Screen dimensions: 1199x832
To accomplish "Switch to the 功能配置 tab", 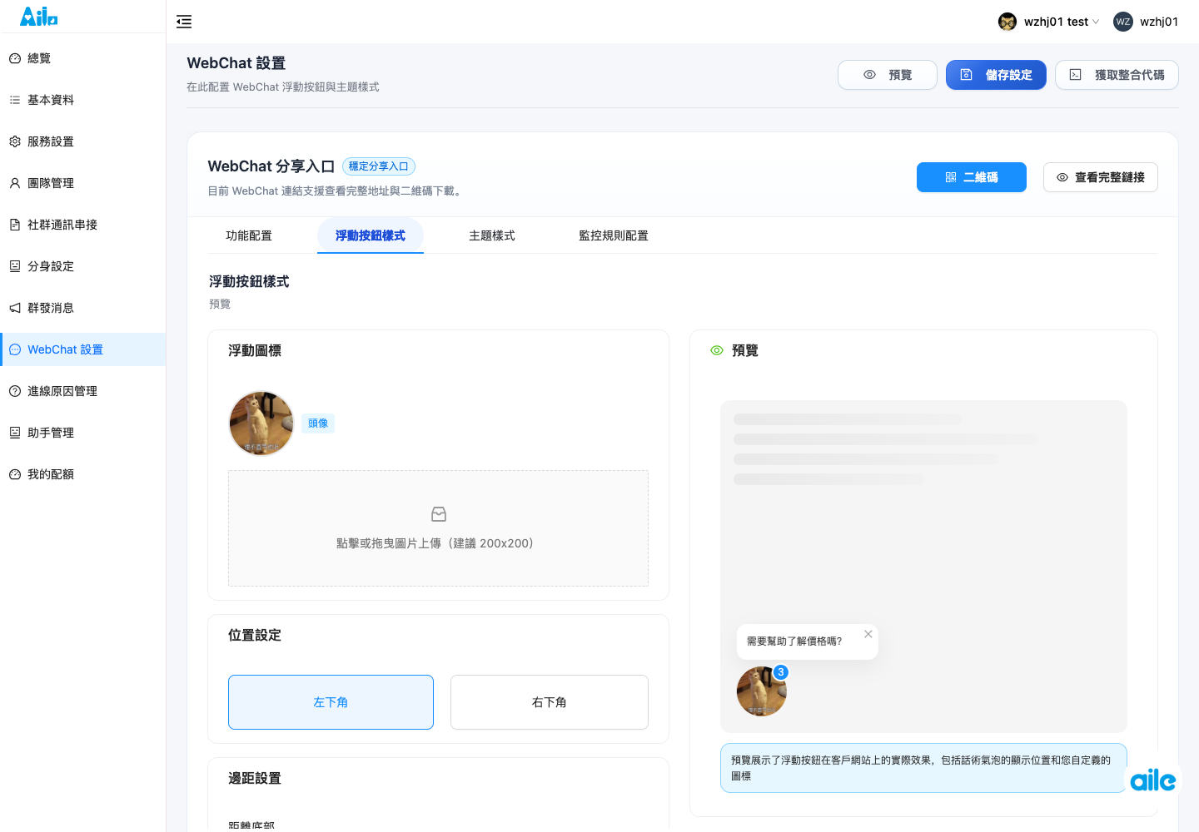I will (249, 235).
